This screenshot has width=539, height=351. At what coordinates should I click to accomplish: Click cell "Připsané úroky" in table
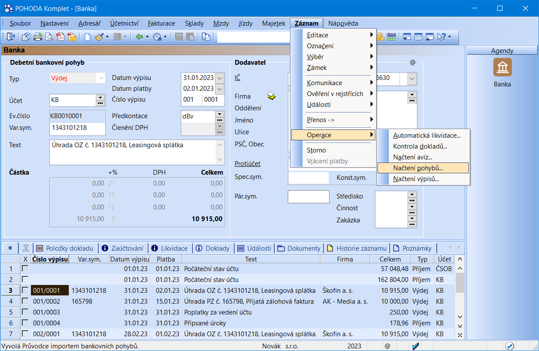point(251,323)
